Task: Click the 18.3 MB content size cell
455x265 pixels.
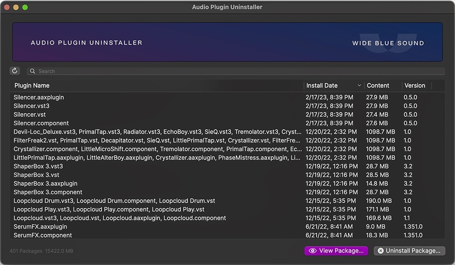Action: [377, 235]
